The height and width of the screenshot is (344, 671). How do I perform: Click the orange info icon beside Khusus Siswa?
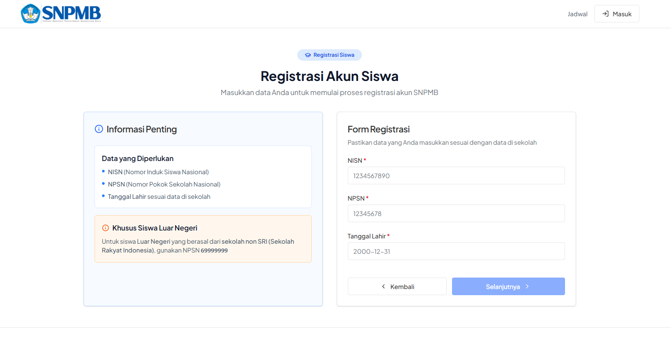[106, 228]
